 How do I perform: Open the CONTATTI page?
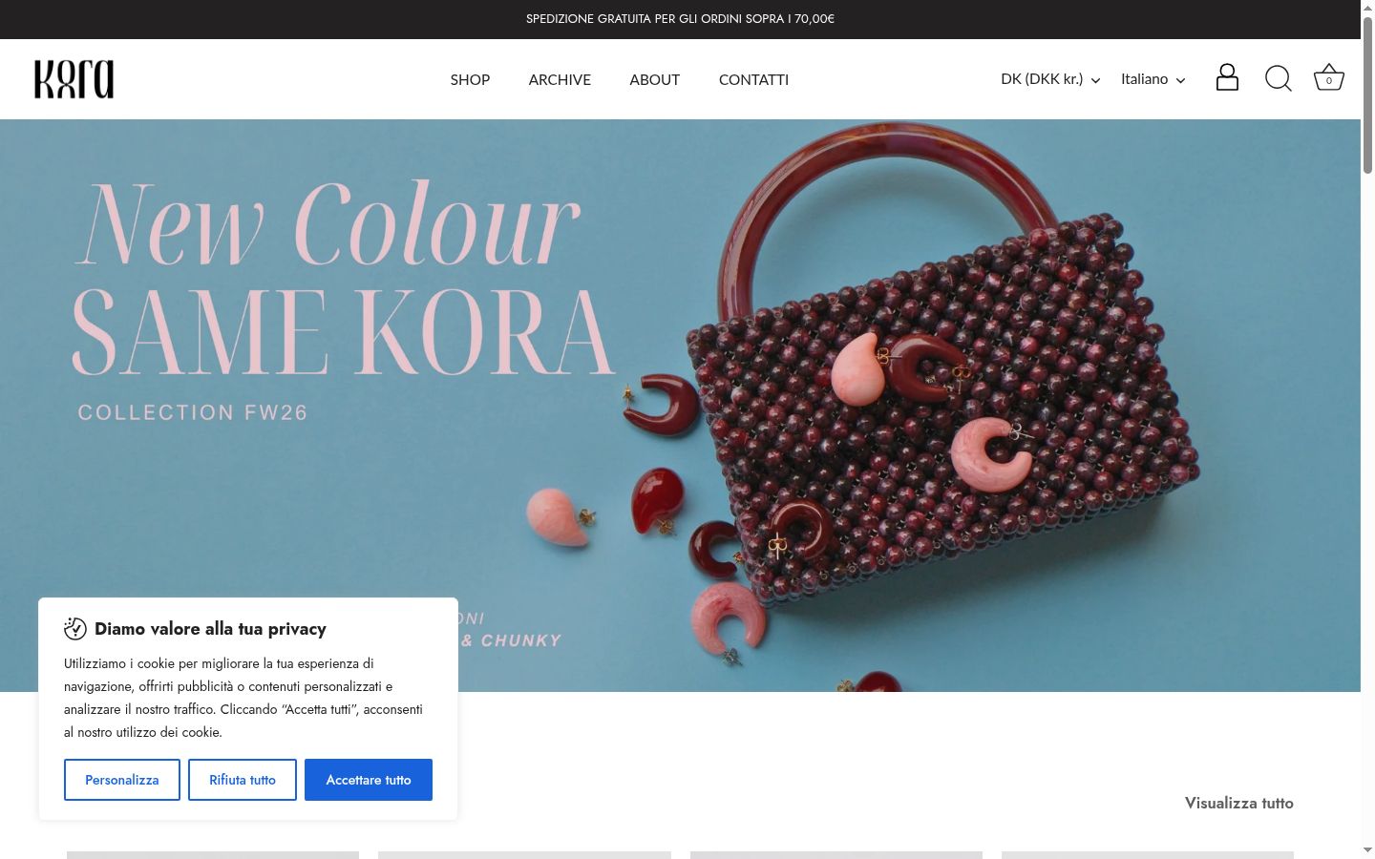pos(753,79)
